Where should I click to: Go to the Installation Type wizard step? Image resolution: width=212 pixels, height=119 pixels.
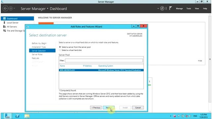(x=39, y=47)
